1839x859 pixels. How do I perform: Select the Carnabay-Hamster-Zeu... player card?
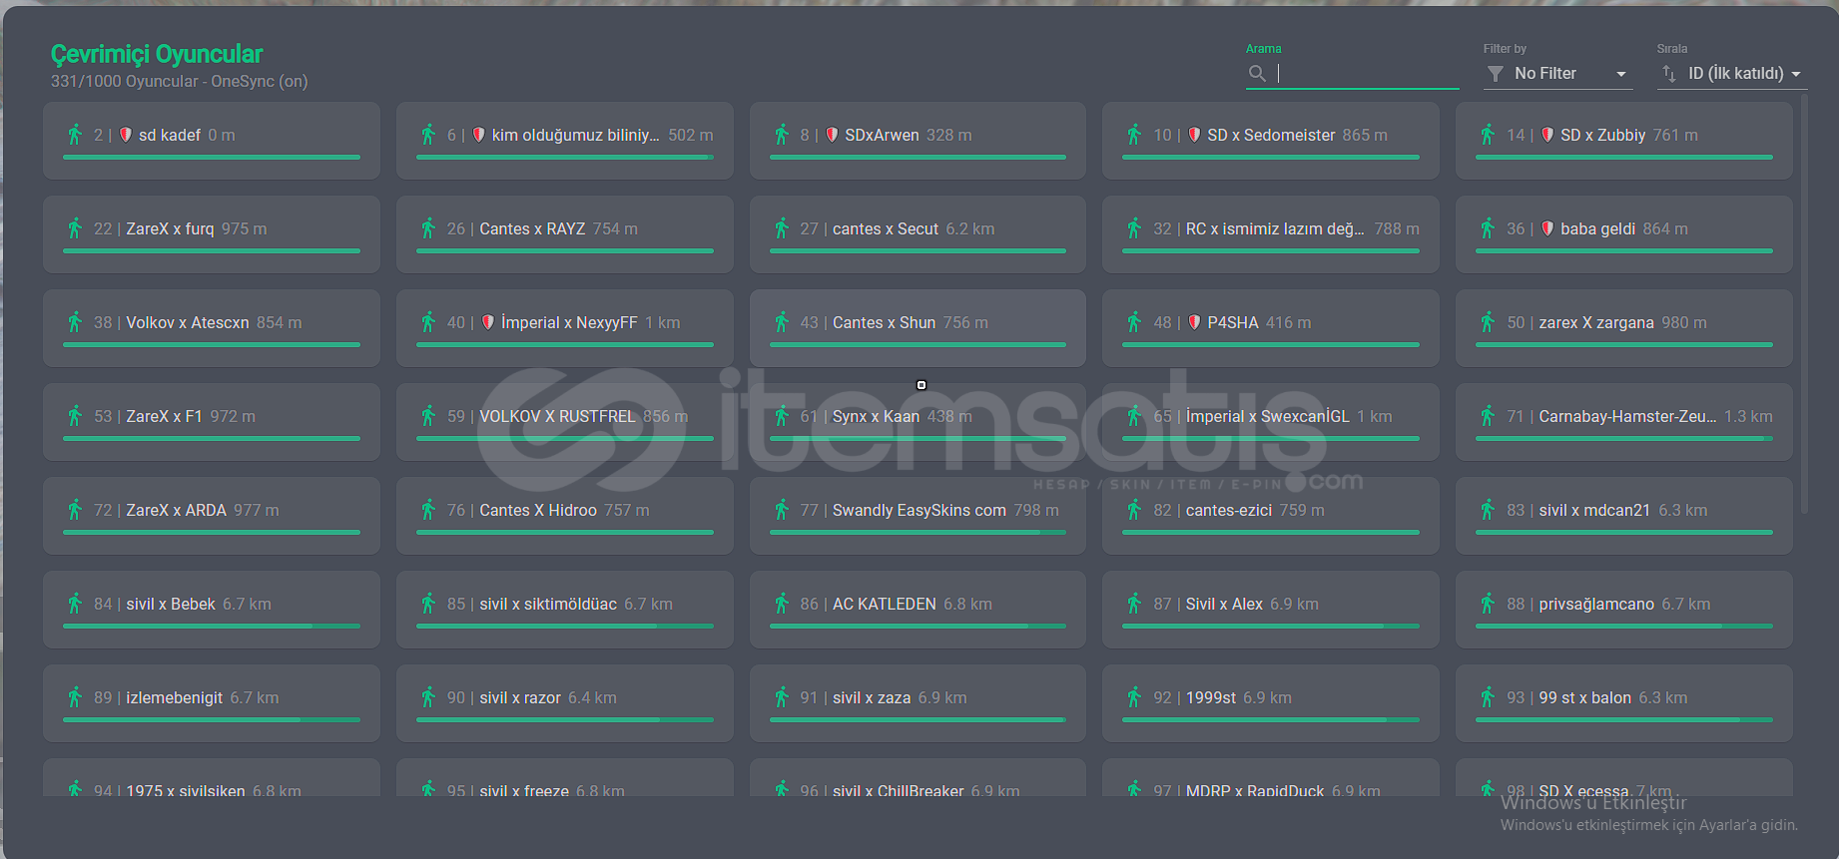(x=1623, y=422)
